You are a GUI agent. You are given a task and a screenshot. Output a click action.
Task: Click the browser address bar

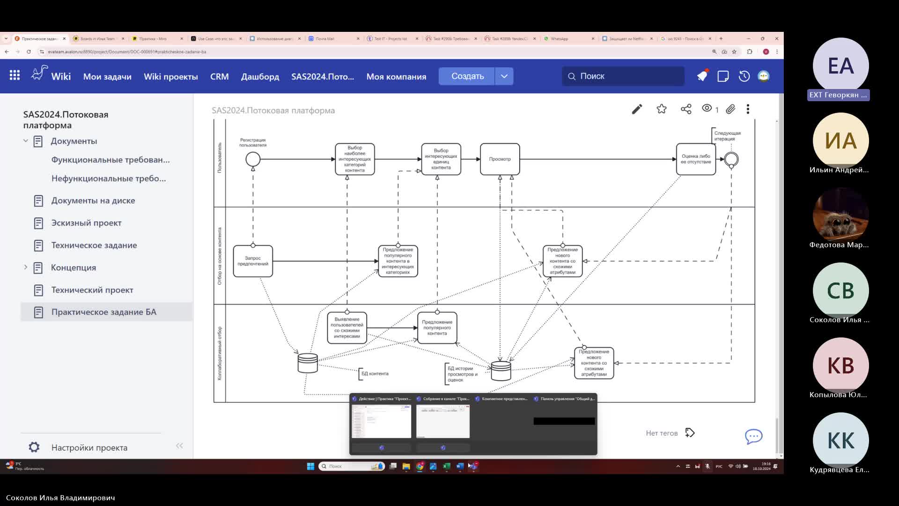point(375,52)
